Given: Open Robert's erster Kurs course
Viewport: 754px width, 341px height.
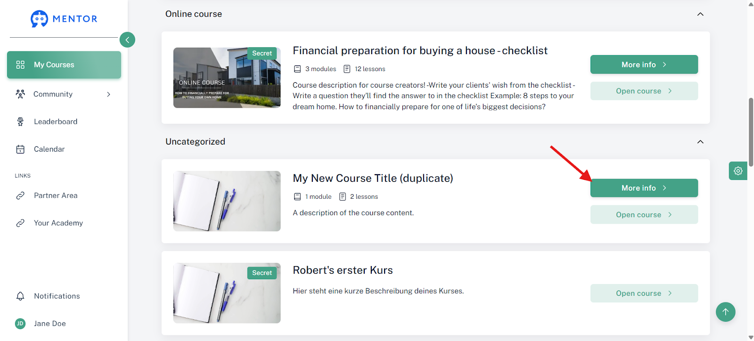Looking at the screenshot, I should [644, 293].
